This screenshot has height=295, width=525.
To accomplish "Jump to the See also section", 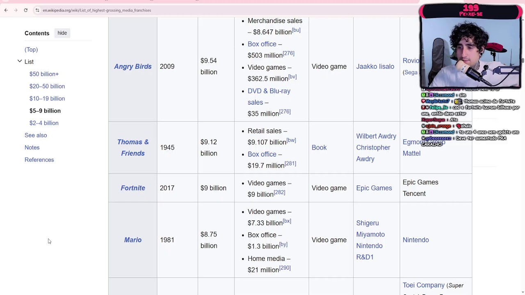I will pyautogui.click(x=36, y=136).
